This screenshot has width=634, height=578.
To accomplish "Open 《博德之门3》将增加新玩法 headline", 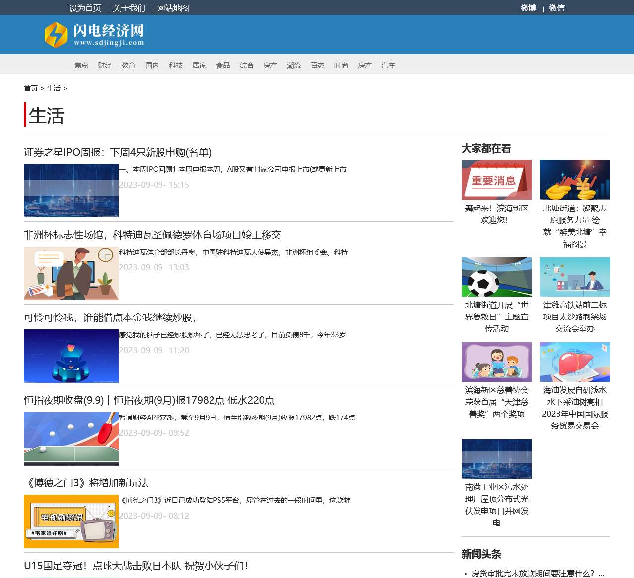I will [x=86, y=483].
